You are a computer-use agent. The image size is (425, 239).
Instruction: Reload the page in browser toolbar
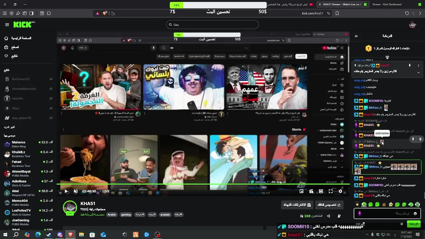pos(407,13)
